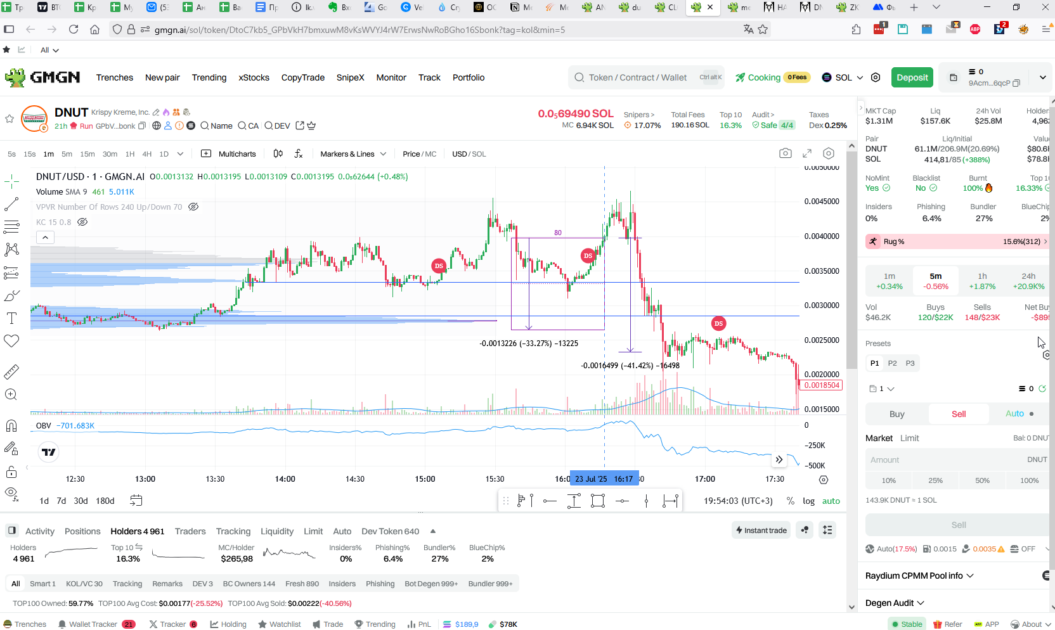Click the zoom-in magnifier tool
Image resolution: width=1055 pixels, height=630 pixels.
tap(11, 394)
